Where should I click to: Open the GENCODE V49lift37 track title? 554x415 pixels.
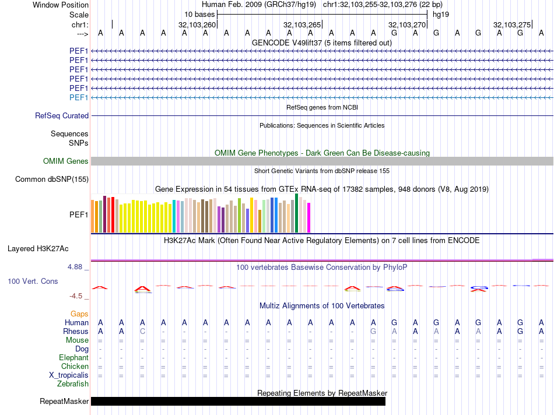(x=321, y=43)
